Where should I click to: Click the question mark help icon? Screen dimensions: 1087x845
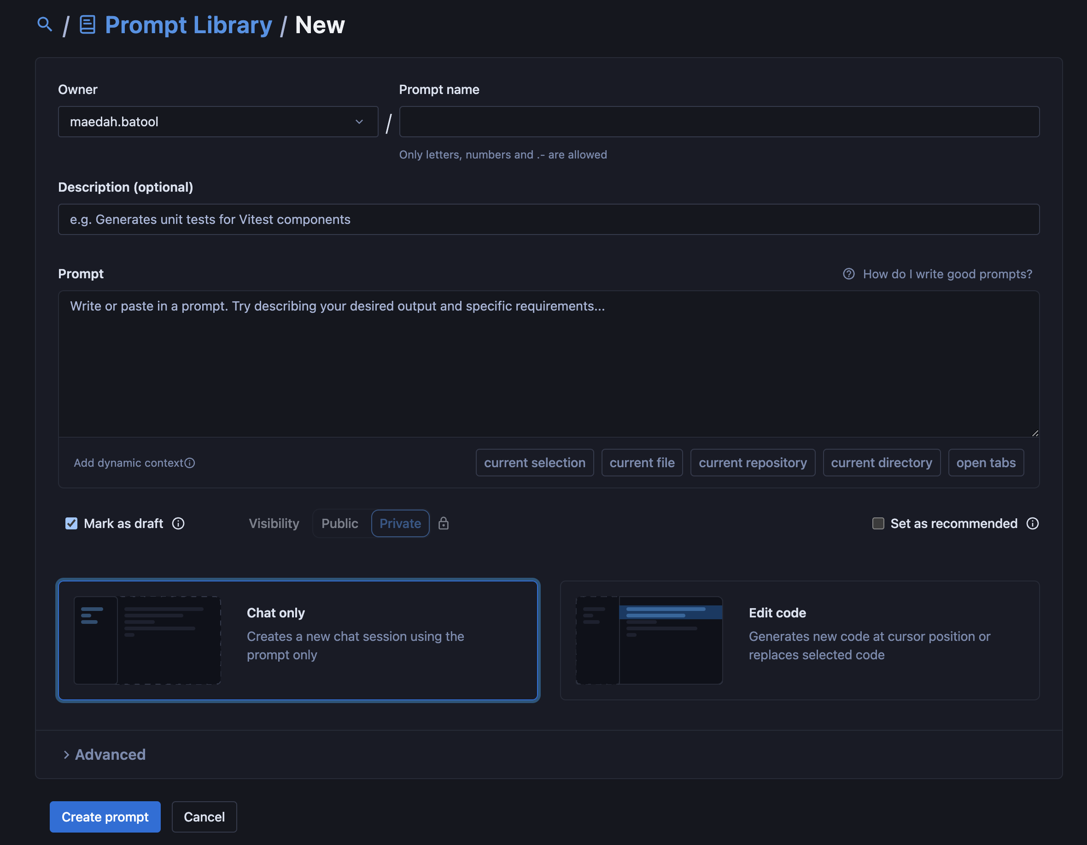coord(848,274)
